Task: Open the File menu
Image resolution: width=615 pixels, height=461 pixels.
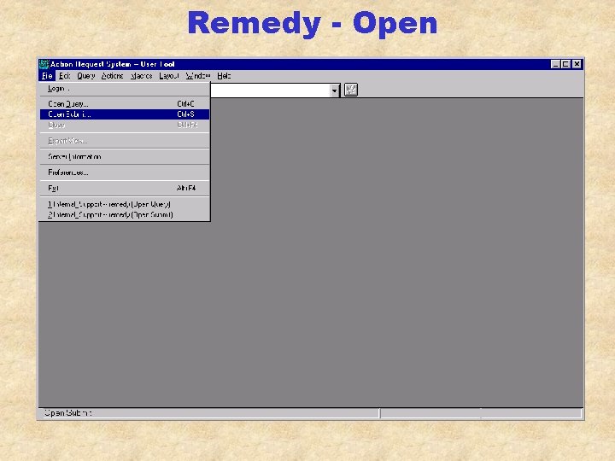Action: (47, 76)
